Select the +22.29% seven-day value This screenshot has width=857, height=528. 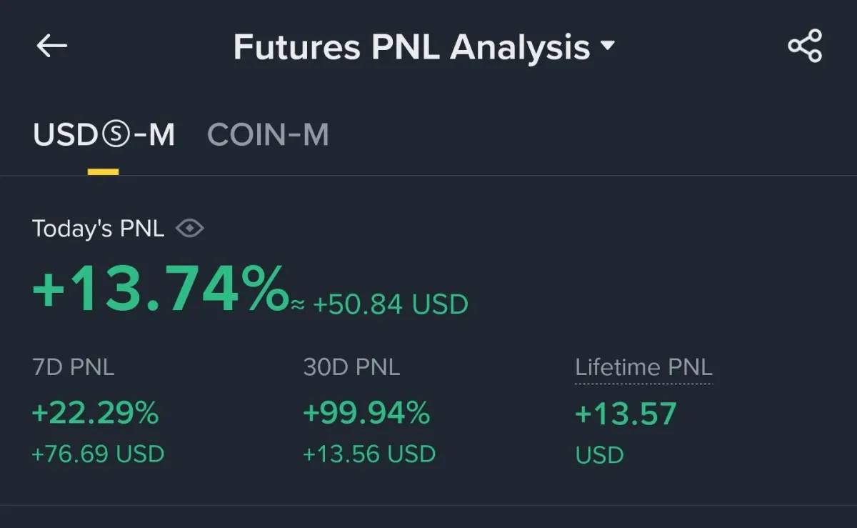96,413
